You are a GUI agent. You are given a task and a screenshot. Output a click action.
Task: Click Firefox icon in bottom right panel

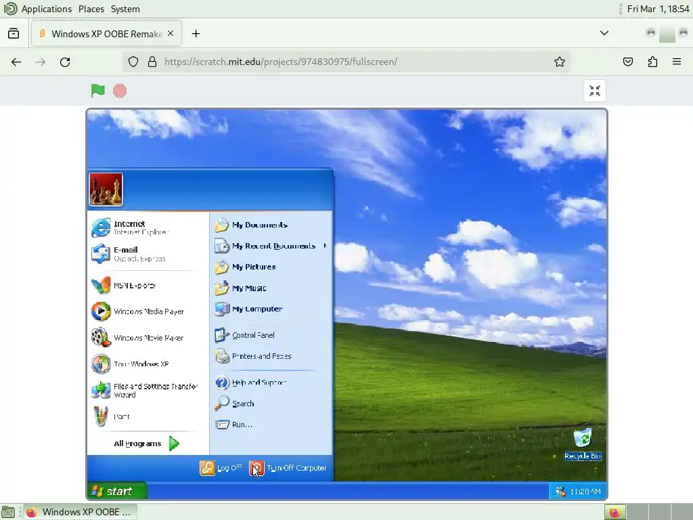(614, 512)
